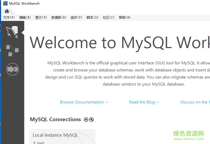Click the 社区(C) menu

tap(108, 17)
